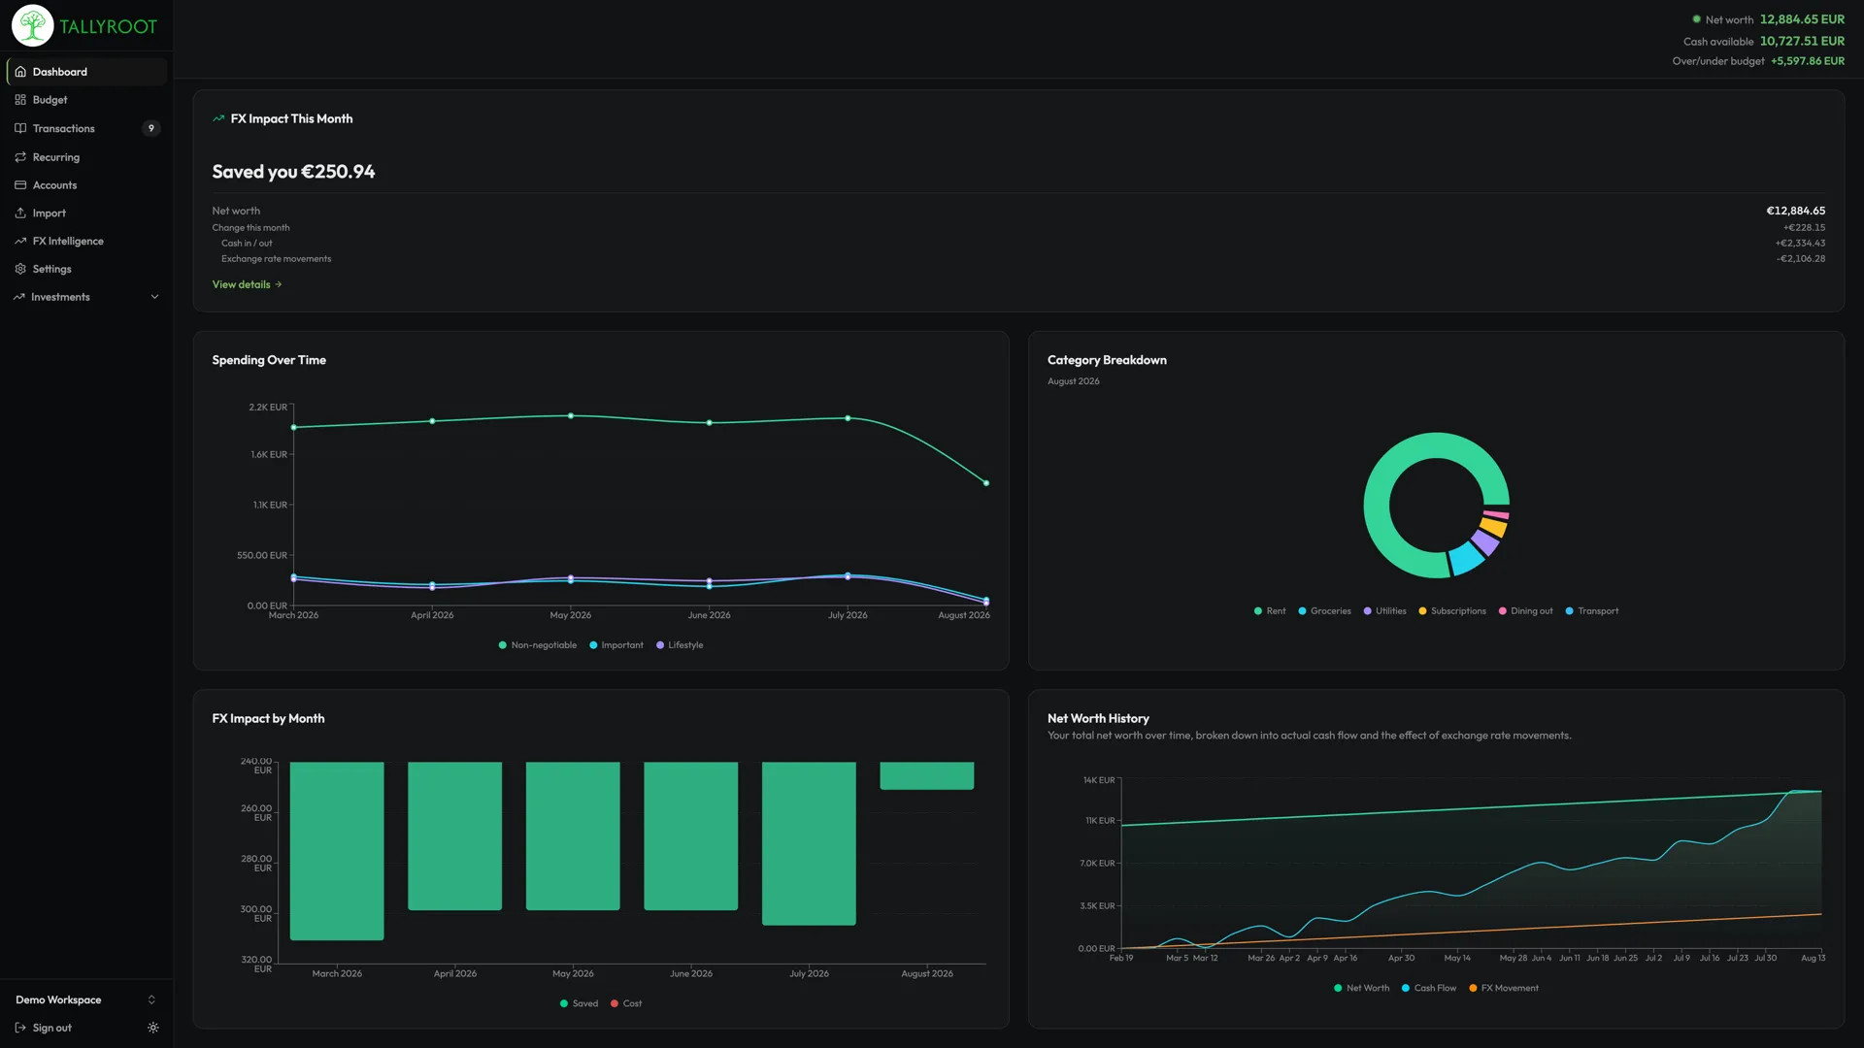1864x1048 pixels.
Task: Click the August 2026 Non-negotiable data point
Action: pyautogui.click(x=986, y=483)
